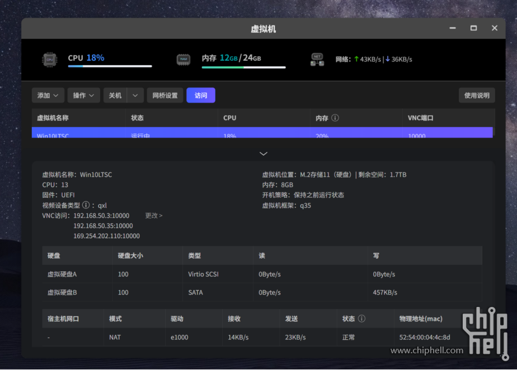Open the 使用说明 help guide

477,95
